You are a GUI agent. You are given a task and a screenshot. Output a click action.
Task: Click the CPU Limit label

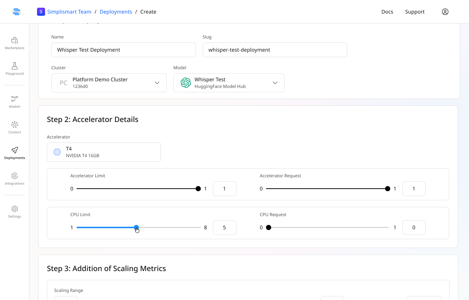(80, 215)
